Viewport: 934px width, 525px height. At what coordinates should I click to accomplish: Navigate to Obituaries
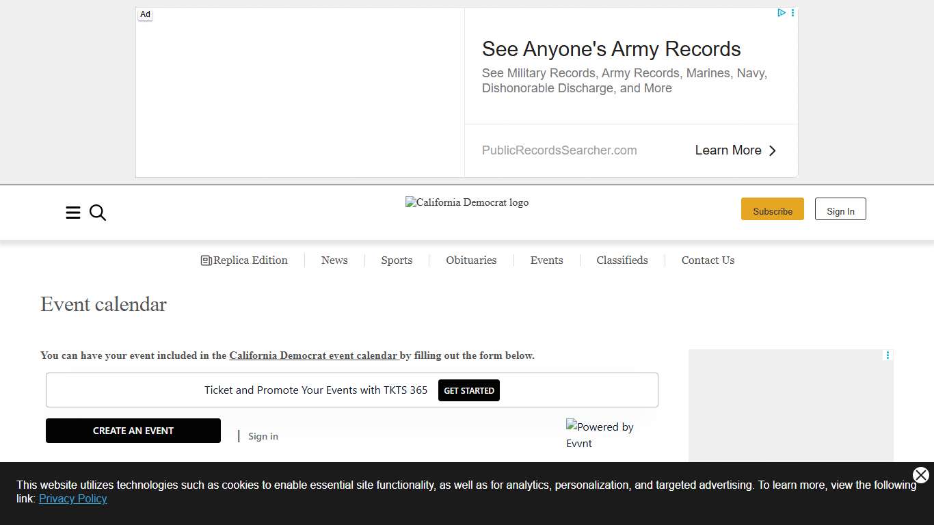click(471, 260)
